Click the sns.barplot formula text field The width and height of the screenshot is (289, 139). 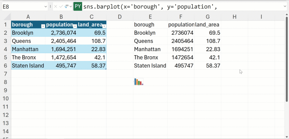(183, 7)
